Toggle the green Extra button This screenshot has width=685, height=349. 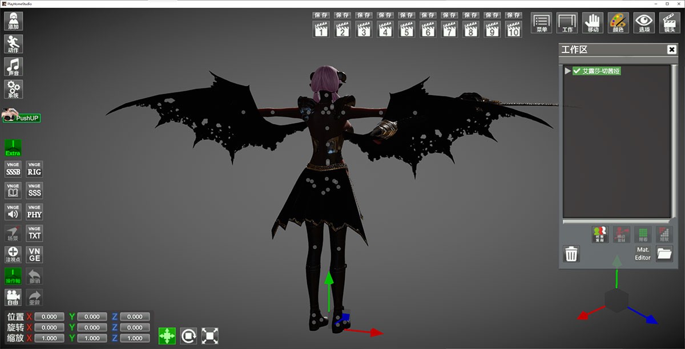13,148
